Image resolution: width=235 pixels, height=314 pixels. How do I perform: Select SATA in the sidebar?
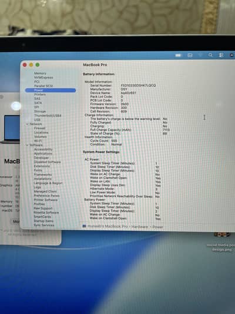tap(38, 103)
